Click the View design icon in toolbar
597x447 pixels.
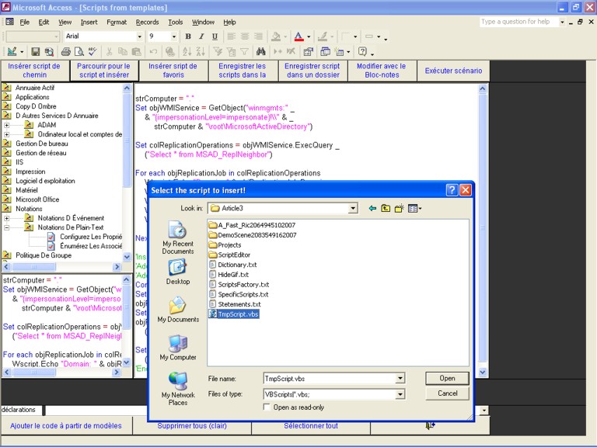[12, 52]
